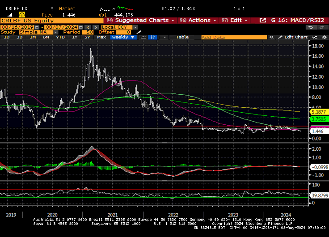Shift the date range backward
The width and height of the screenshot is (329, 237).
(88, 27)
